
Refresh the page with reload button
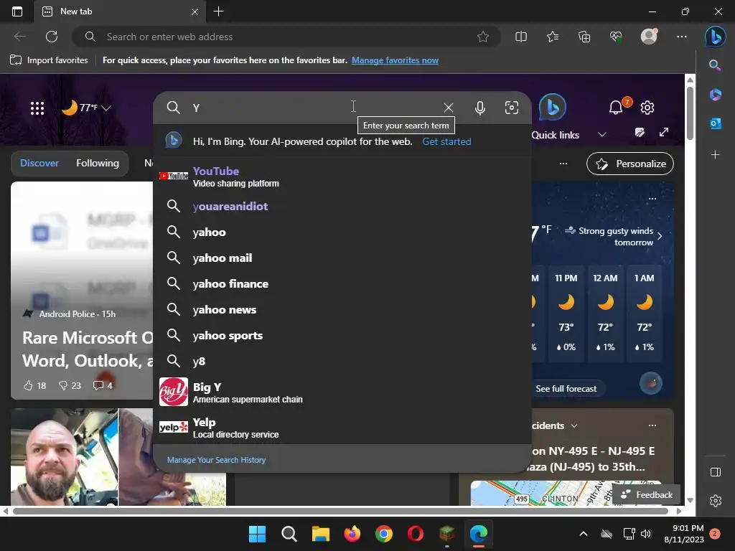click(52, 37)
